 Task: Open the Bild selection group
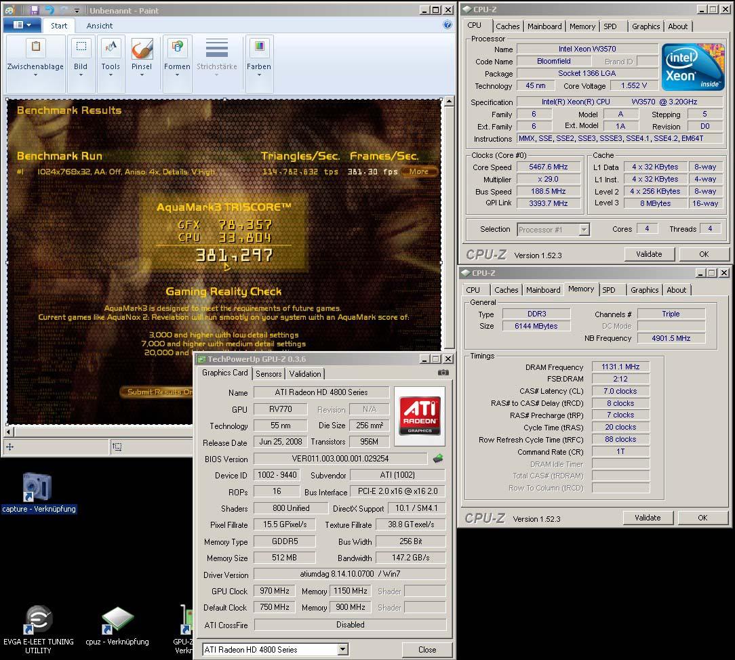coord(81,63)
